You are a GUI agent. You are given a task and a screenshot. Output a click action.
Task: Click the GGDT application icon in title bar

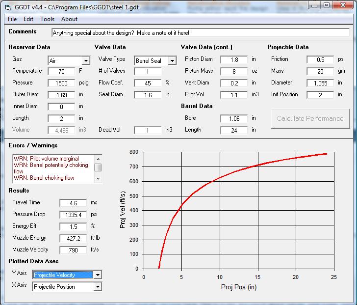(7, 6)
